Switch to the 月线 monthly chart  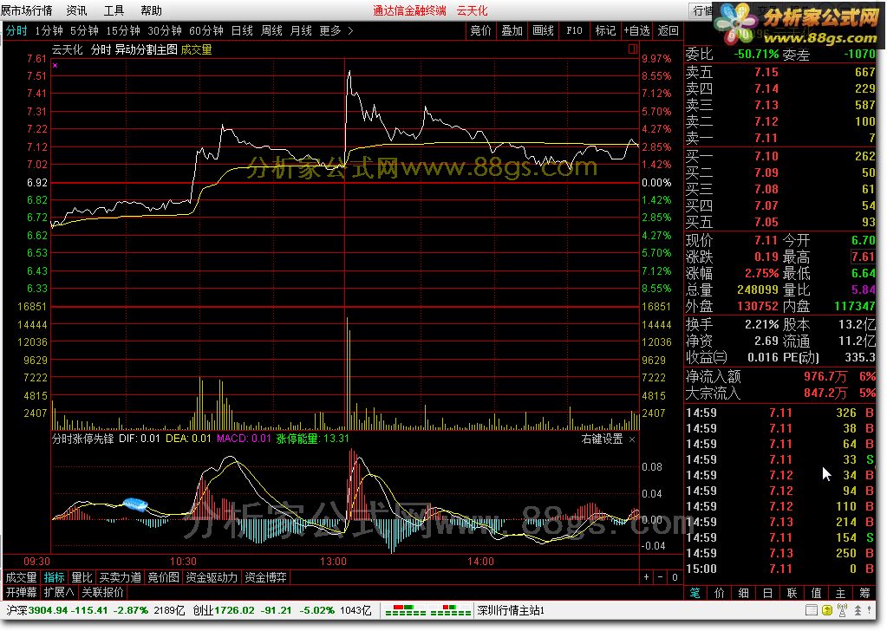point(301,30)
